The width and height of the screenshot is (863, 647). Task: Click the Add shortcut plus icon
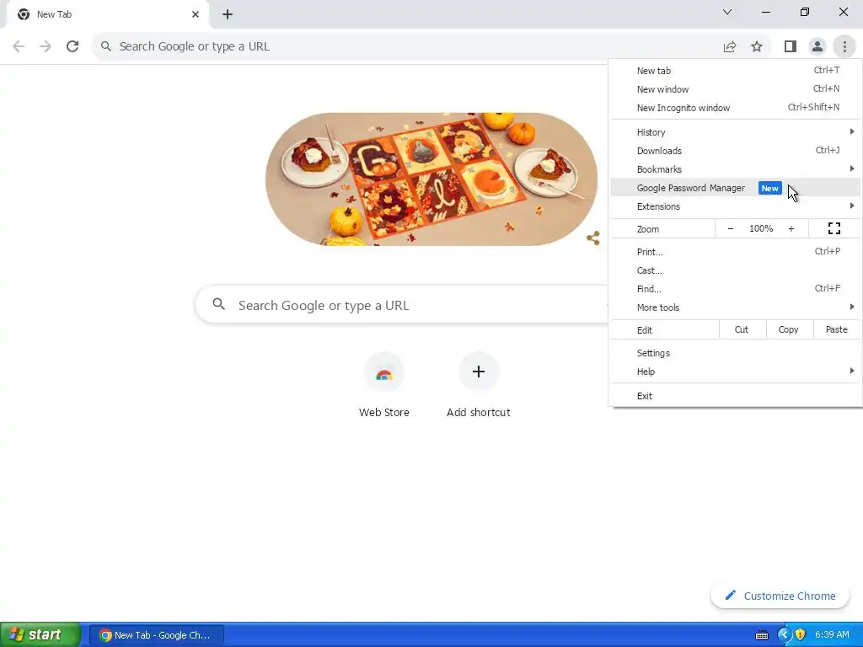[x=479, y=372]
